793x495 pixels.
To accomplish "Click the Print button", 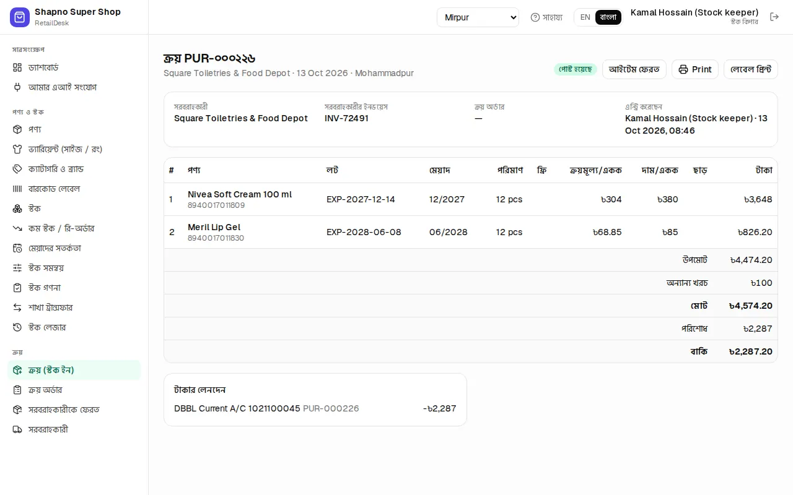I will tap(695, 69).
